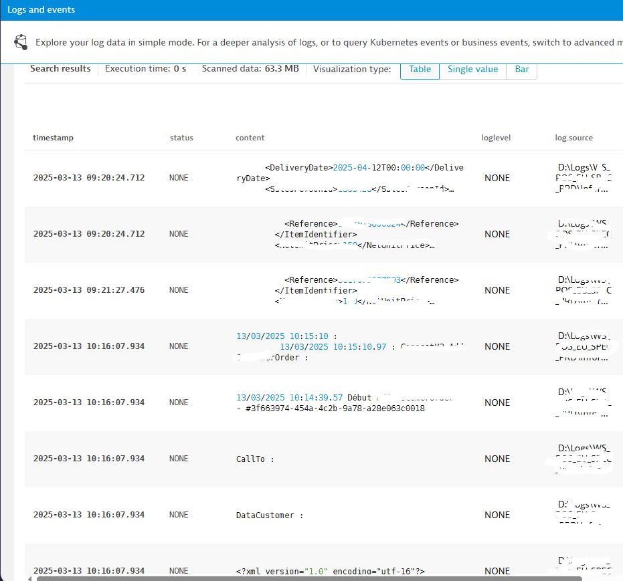Click the Scanned data 63.3 MB label

[250, 68]
